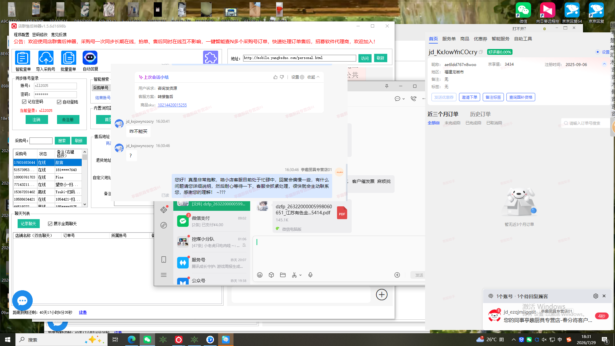Open the 程序配置 menu

pyautogui.click(x=21, y=35)
